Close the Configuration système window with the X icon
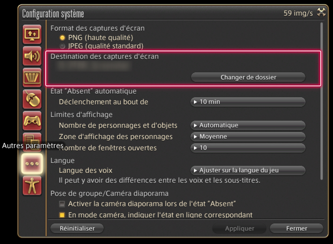This screenshot has width=333, height=244. pos(321,13)
